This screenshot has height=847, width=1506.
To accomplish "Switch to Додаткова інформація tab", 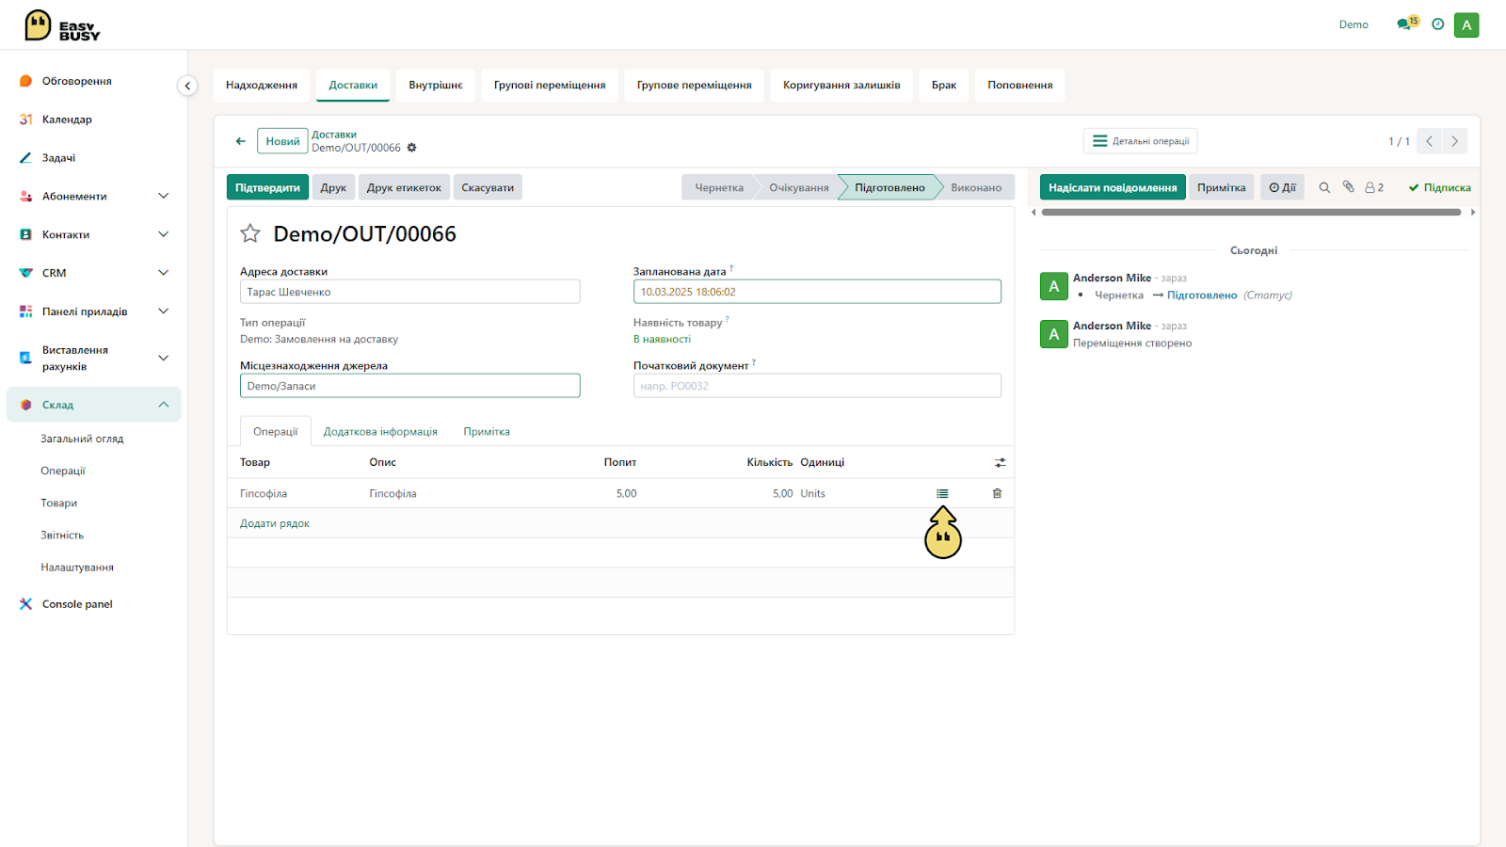I will [380, 432].
